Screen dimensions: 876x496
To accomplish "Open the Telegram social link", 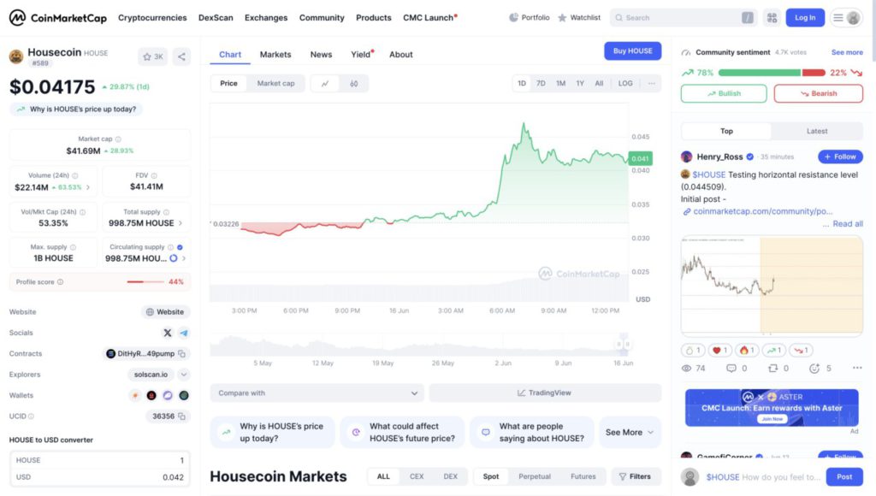I will coord(184,333).
